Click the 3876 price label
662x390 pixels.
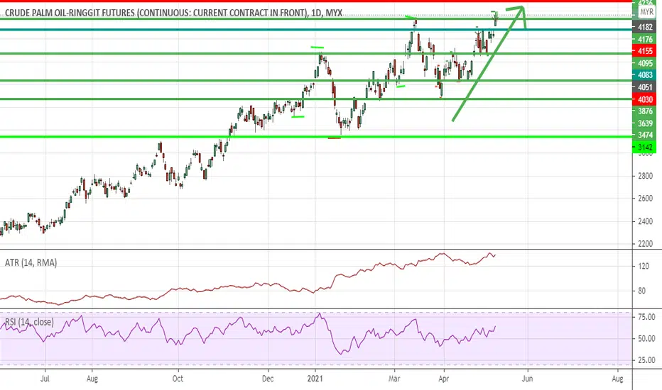pos(645,111)
